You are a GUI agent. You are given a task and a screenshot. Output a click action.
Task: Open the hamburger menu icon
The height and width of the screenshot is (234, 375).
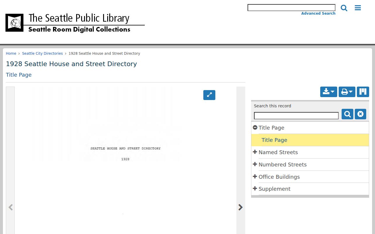tap(358, 8)
